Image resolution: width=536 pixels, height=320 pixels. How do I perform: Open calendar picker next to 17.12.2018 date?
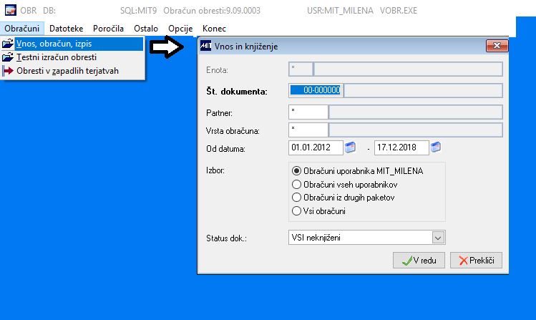click(436, 147)
